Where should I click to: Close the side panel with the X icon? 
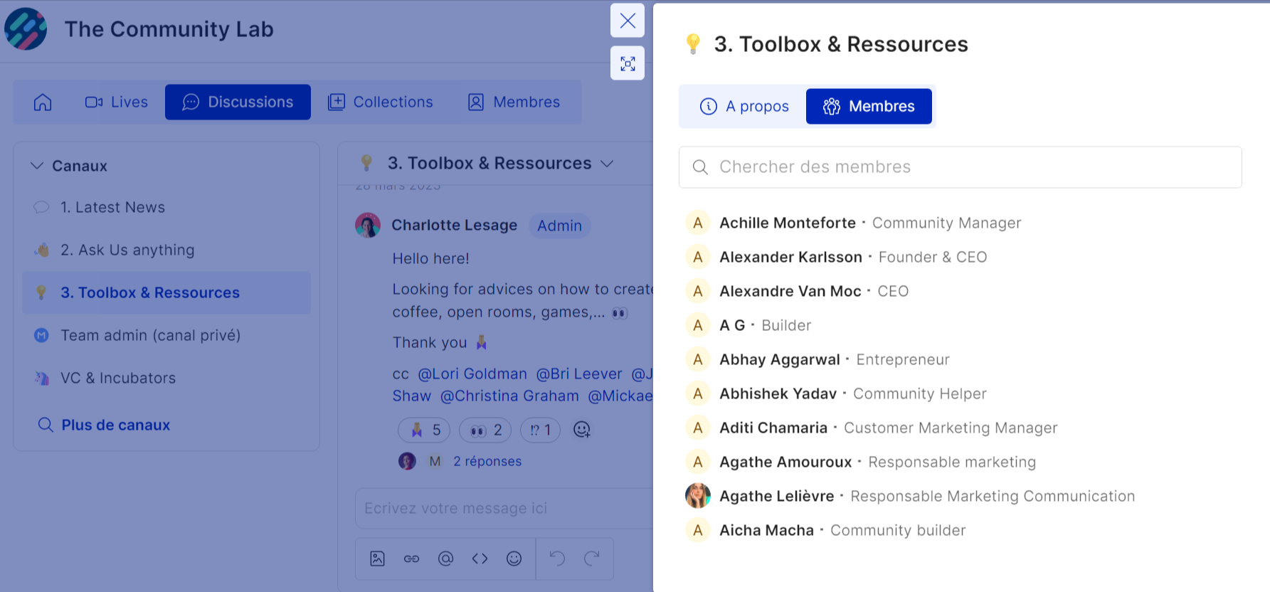pos(628,21)
